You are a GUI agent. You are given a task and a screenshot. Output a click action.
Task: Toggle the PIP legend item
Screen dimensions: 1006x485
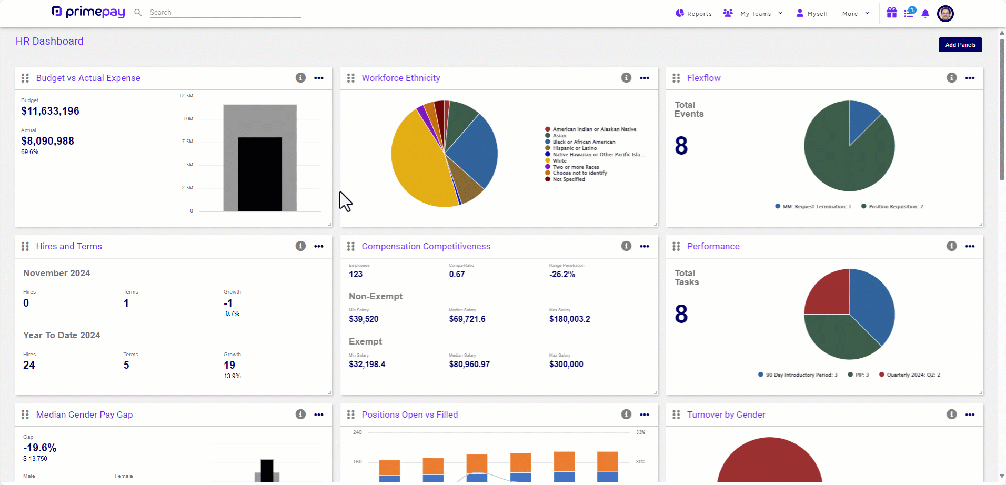[x=859, y=375]
